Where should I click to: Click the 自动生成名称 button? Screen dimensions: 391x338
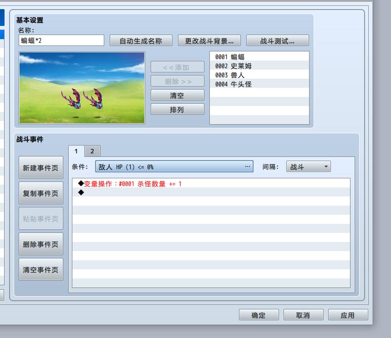coord(141,40)
